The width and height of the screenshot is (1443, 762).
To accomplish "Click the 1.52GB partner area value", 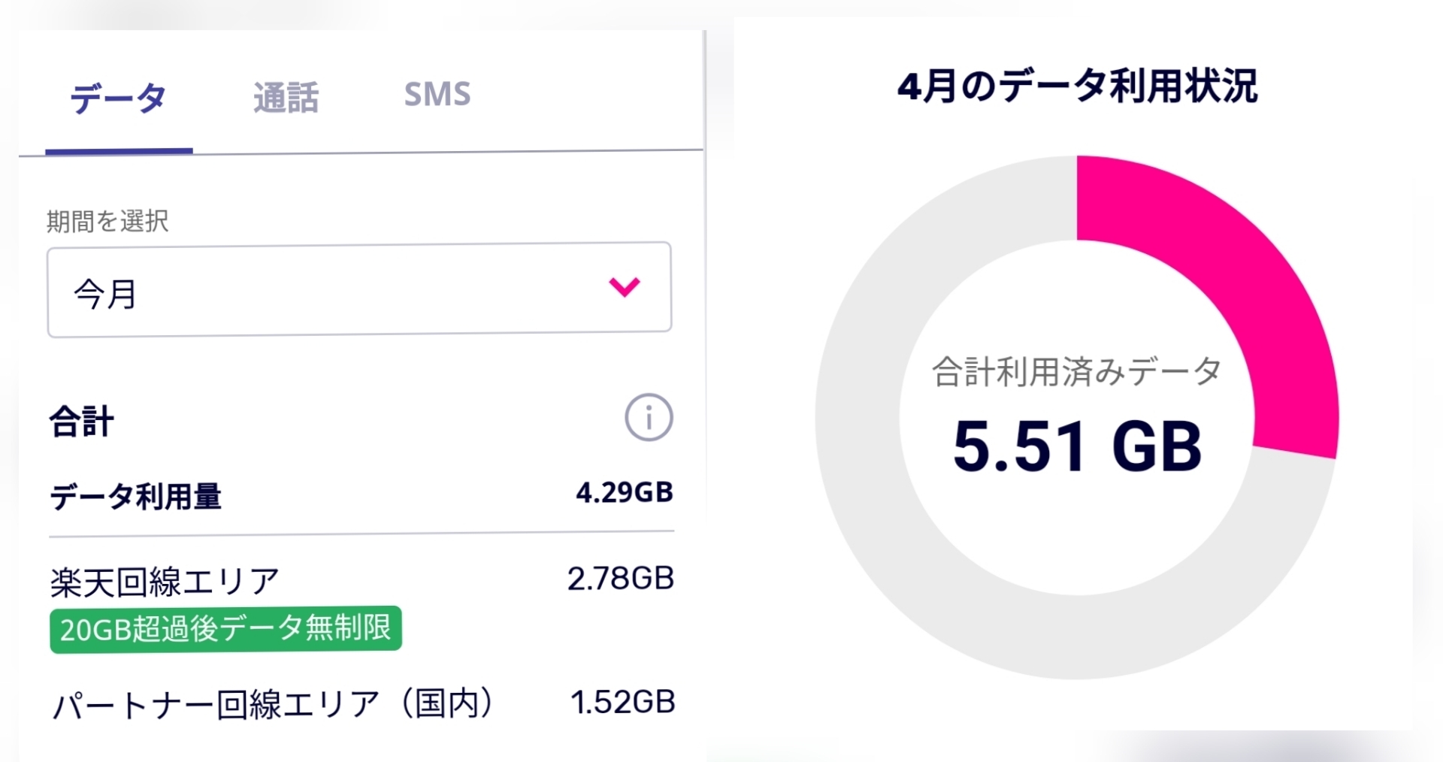I will (x=622, y=702).
